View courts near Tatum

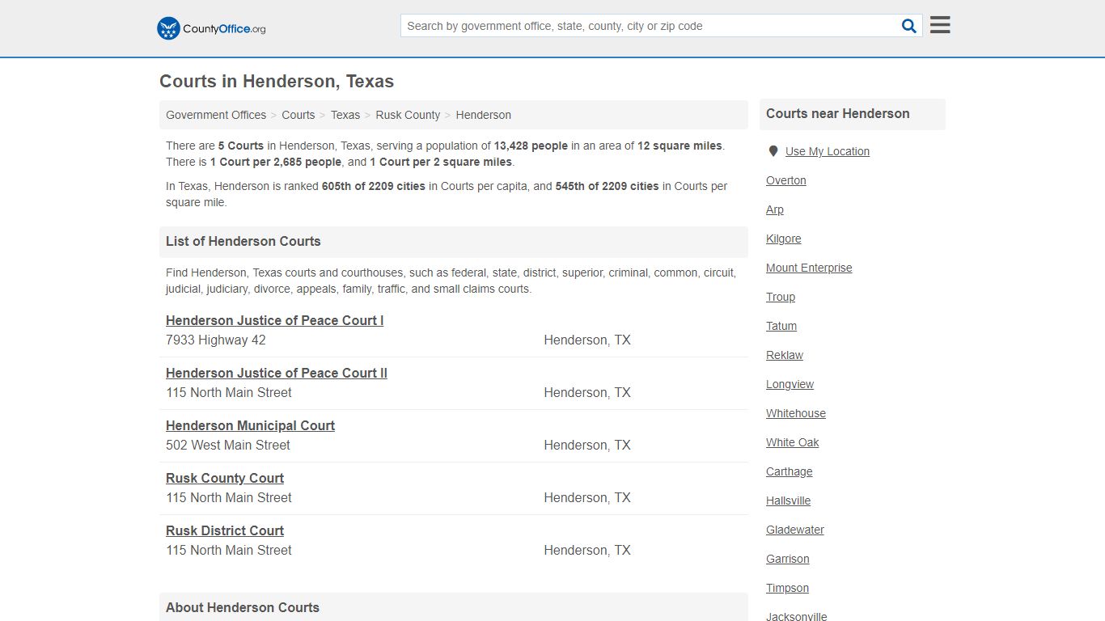pos(781,326)
